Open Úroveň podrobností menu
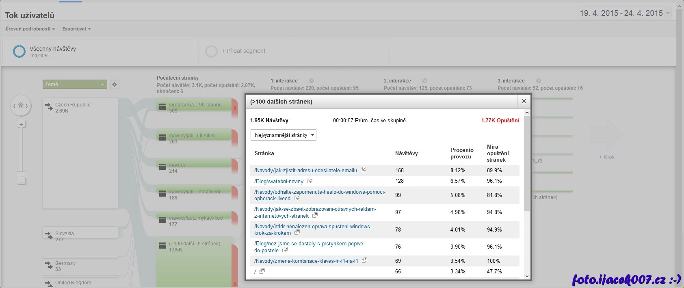 [x=30, y=29]
